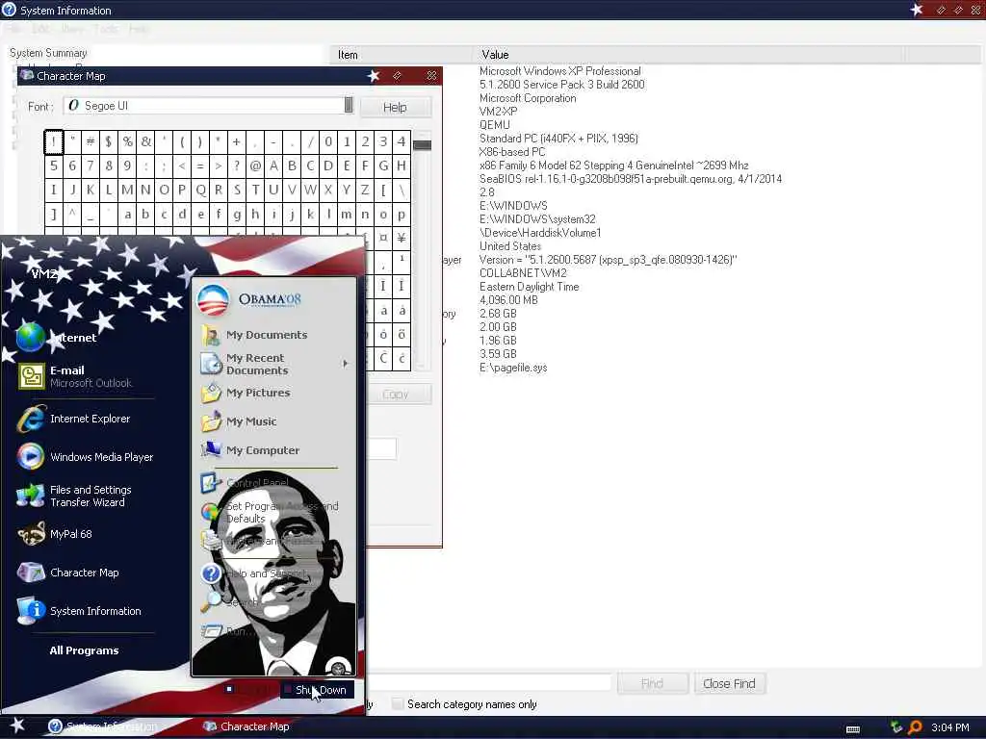Select the yen sign character cell
Image resolution: width=986 pixels, height=739 pixels.
402,239
